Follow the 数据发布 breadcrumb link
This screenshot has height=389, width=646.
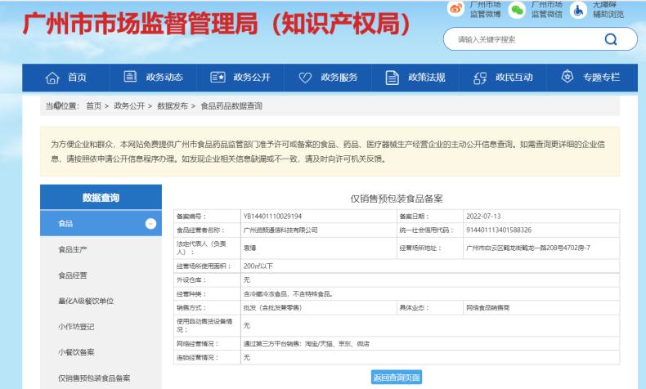173,106
